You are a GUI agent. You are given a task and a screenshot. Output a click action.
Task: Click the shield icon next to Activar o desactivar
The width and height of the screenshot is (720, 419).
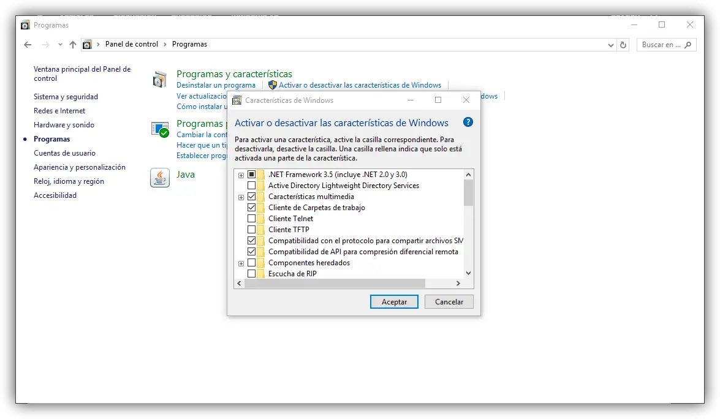click(x=272, y=85)
